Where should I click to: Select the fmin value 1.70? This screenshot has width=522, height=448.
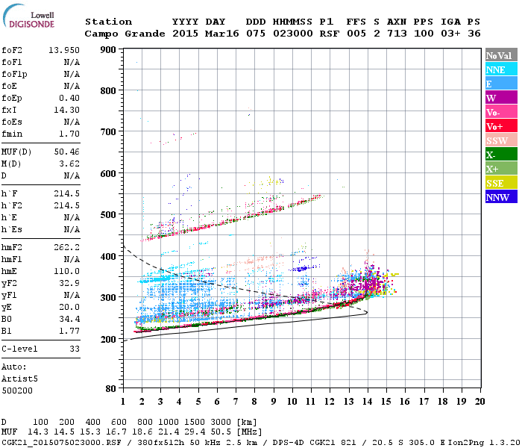[x=69, y=134]
